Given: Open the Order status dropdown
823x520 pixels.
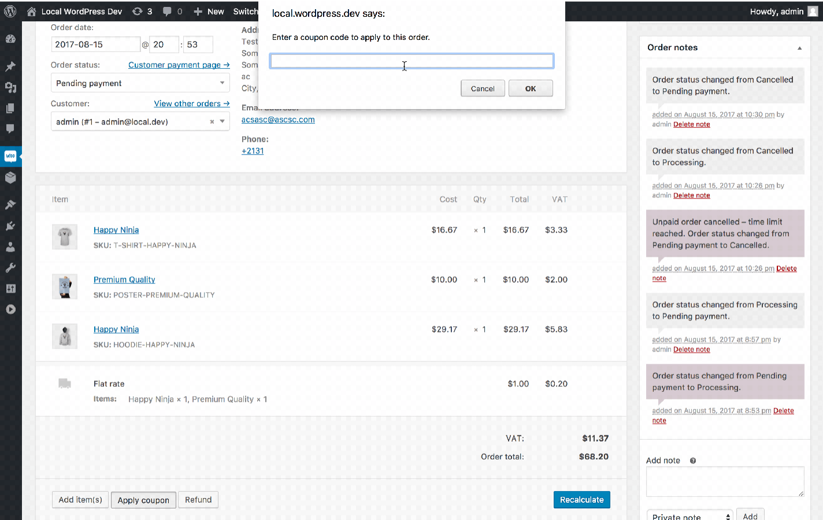Looking at the screenshot, I should 140,83.
